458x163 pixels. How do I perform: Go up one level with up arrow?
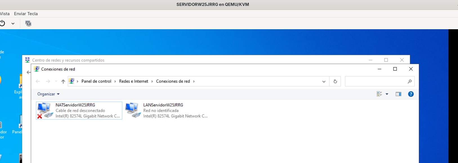(x=63, y=81)
